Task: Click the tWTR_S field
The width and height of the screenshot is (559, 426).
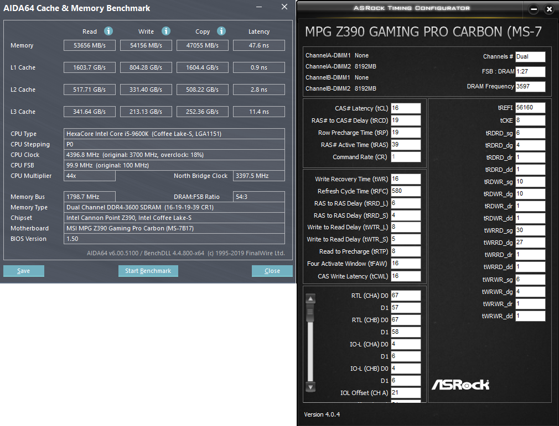Action: pyautogui.click(x=406, y=239)
